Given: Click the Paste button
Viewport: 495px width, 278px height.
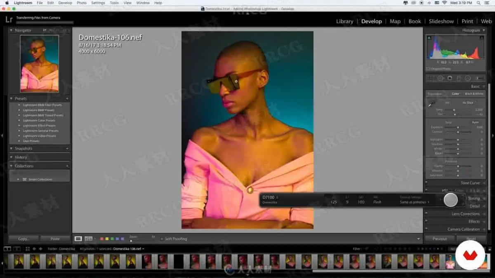Looking at the screenshot, I should click(x=55, y=238).
